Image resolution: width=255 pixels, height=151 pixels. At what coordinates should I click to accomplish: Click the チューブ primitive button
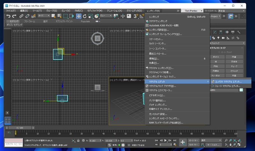tap(234, 66)
